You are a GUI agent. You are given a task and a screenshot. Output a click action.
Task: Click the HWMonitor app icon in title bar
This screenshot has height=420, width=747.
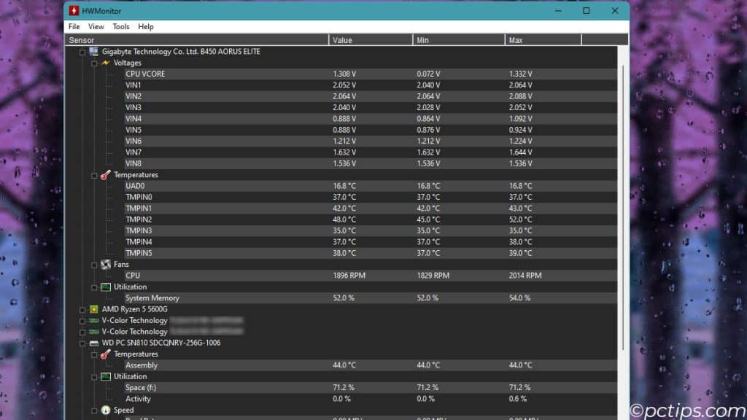click(74, 11)
